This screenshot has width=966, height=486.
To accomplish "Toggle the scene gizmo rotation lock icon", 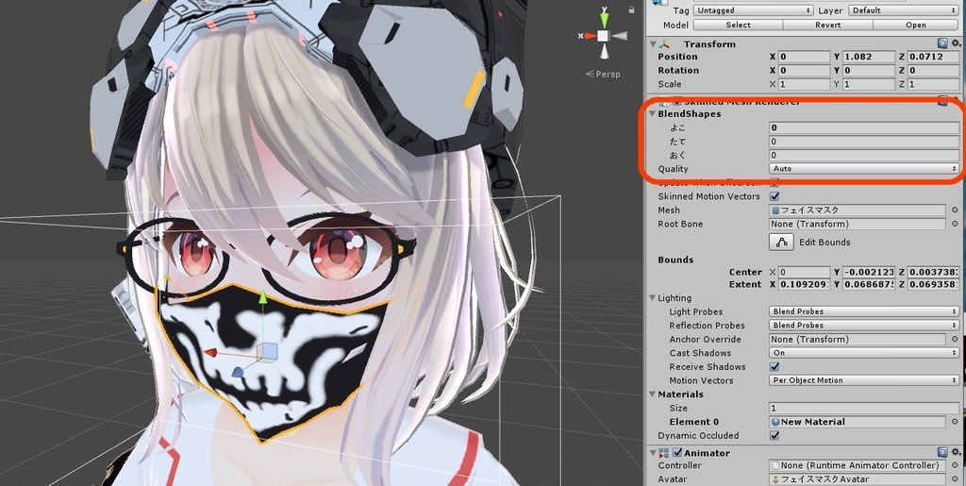I will [631, 9].
